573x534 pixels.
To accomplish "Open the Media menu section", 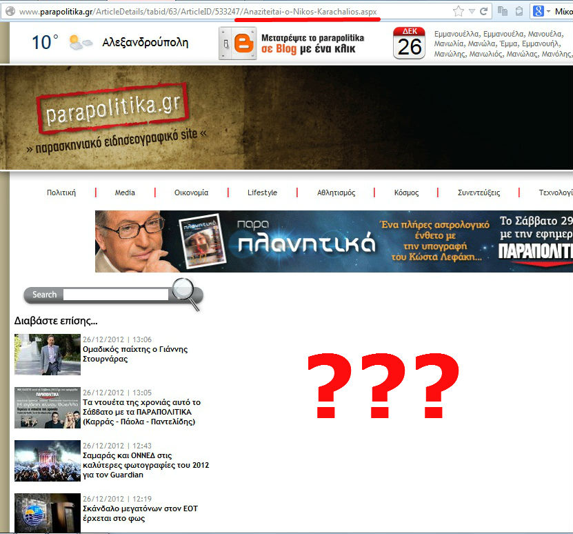I will coord(125,192).
